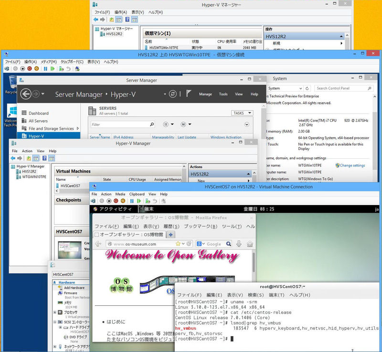The image size is (382, 352).
Task: Click the Checkpoint icon in HVSWTGWin10TPE connection toolbar
Action: coord(61,69)
